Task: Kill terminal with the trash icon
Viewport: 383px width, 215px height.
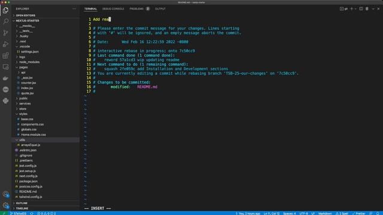Action: [x=367, y=9]
